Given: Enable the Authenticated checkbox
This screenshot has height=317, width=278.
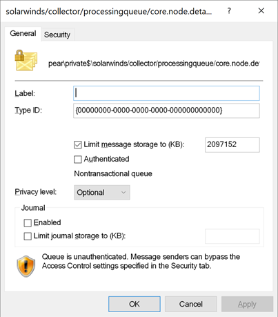Looking at the screenshot, I should point(78,160).
